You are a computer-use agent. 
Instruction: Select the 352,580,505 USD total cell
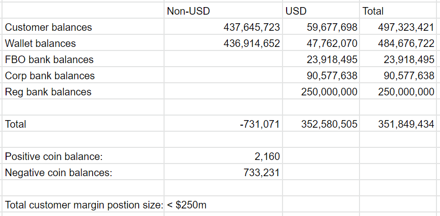329,124
